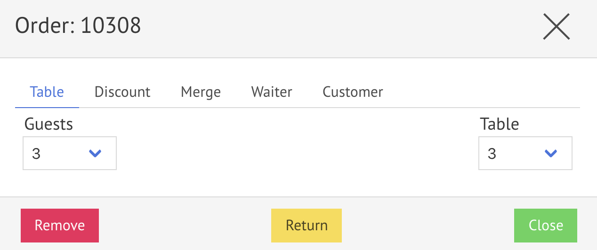This screenshot has width=597, height=250.
Task: Select the active Table tab
Action: pyautogui.click(x=47, y=92)
